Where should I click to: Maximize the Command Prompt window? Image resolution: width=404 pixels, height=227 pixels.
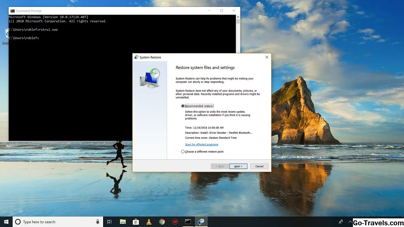[x=222, y=11]
